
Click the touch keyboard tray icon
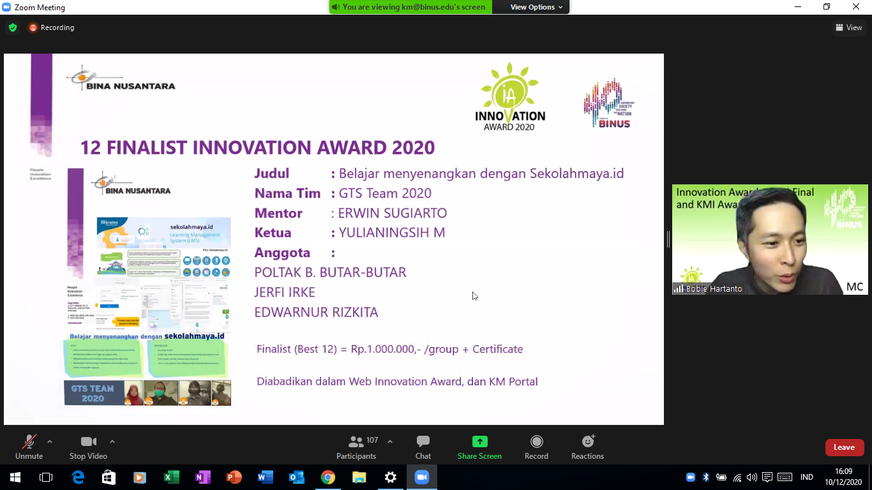click(x=785, y=477)
